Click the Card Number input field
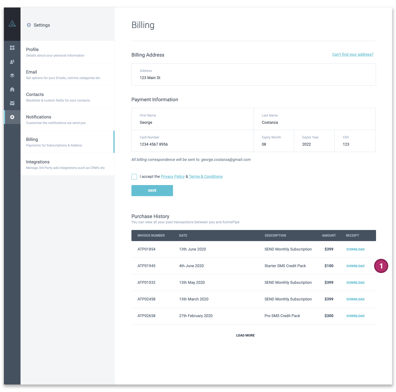This screenshot has width=396, height=392. [192, 141]
